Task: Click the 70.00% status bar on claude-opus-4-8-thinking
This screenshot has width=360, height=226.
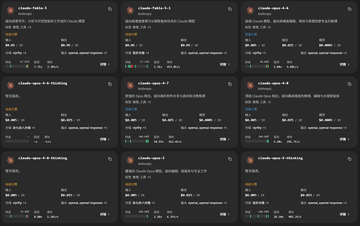Action: coord(17,217)
